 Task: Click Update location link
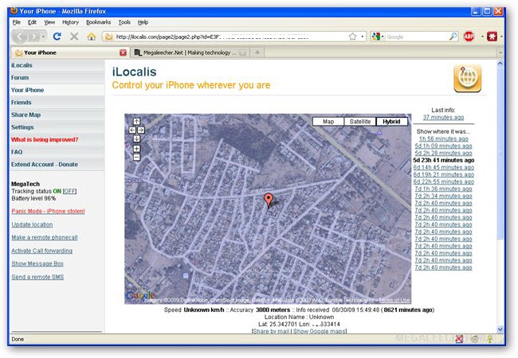[x=32, y=224]
